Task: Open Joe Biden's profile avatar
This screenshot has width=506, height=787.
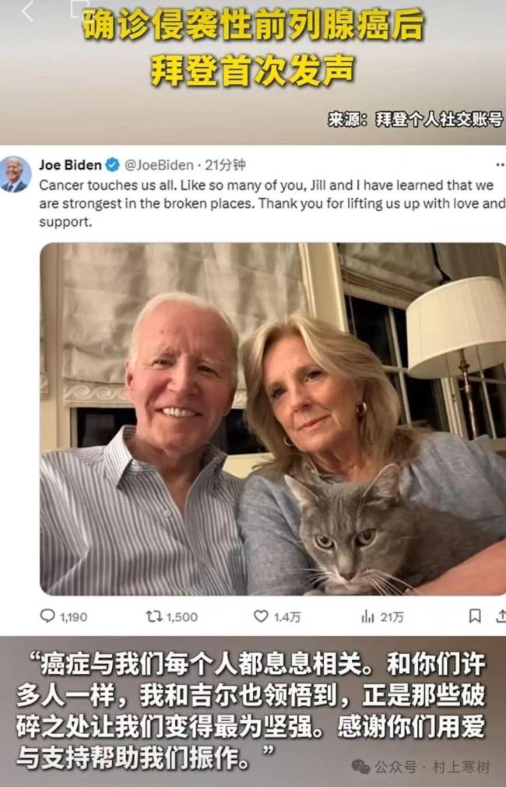Action: 15,175
